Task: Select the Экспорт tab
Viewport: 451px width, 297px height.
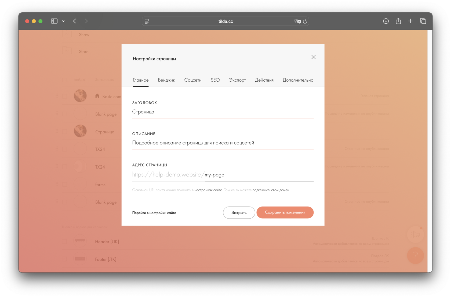Action: pyautogui.click(x=237, y=80)
